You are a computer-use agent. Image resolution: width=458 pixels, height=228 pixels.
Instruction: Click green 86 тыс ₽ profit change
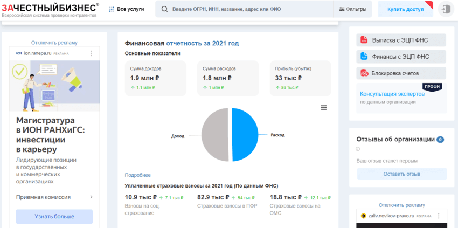point(287,87)
